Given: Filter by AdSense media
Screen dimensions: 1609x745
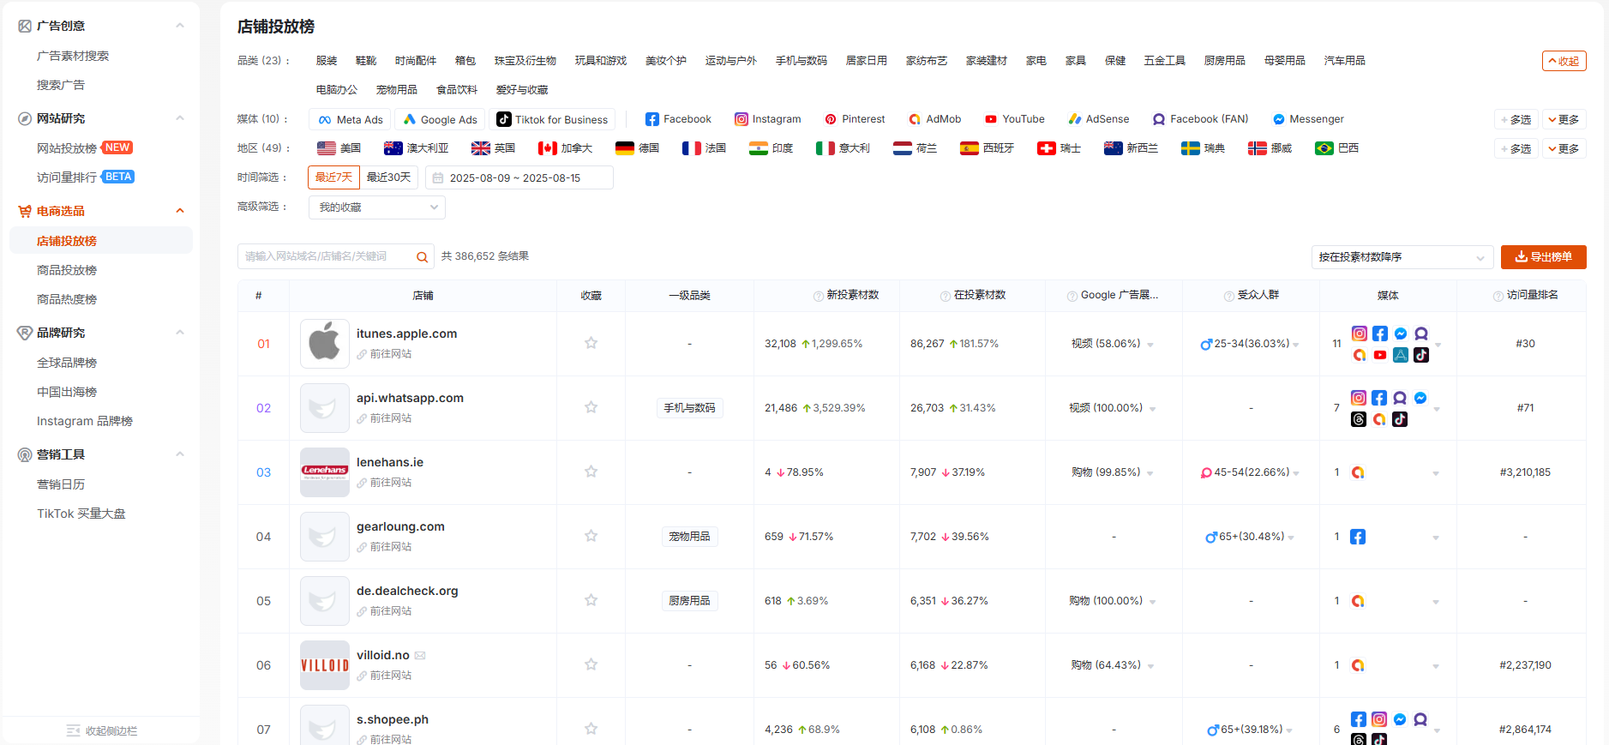Looking at the screenshot, I should click(x=1098, y=119).
